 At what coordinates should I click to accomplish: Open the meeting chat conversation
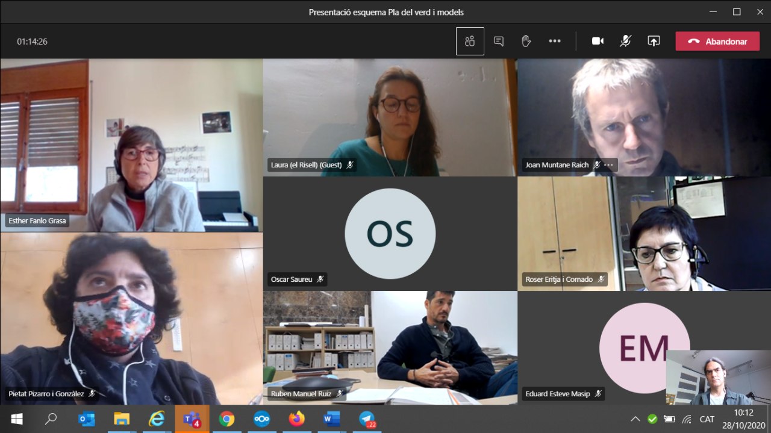click(x=499, y=41)
